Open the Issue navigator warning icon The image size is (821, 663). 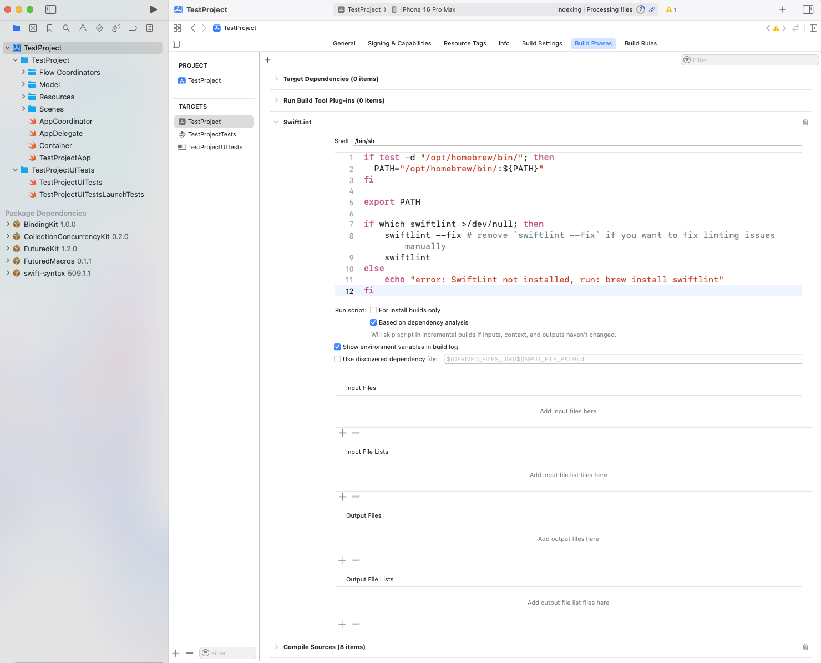point(83,28)
